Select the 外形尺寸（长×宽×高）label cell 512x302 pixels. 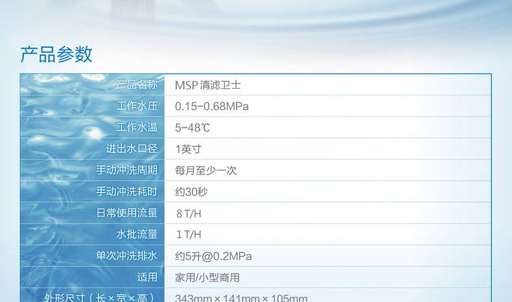[93, 295]
